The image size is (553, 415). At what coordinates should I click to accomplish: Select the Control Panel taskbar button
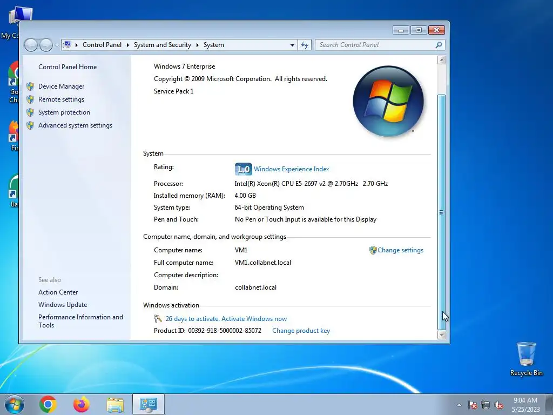click(149, 404)
